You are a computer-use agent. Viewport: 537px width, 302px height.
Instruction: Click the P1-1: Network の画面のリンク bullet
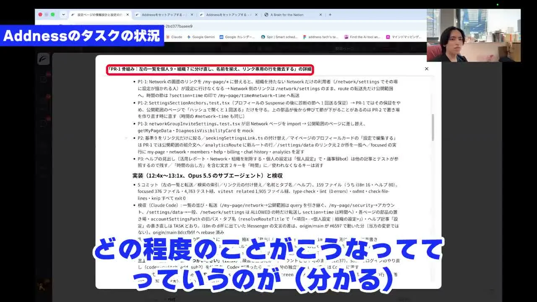click(268, 89)
